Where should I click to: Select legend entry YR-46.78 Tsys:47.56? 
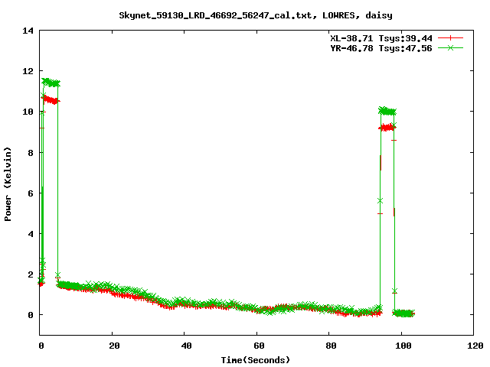(381, 48)
